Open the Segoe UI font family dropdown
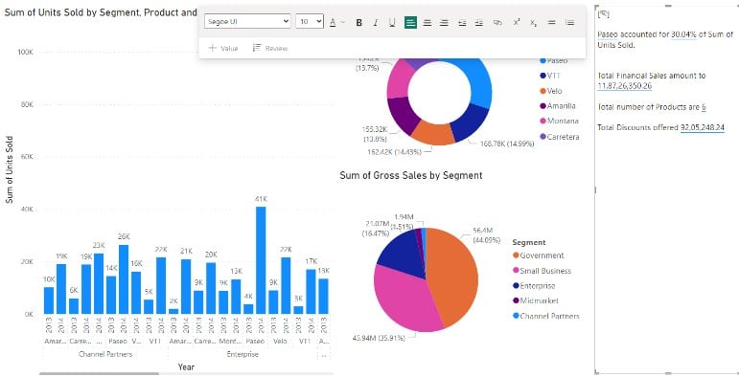Screen dimensions: 739x377 tap(247, 22)
